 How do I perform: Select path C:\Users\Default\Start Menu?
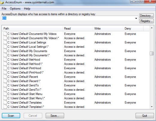click(25, 94)
